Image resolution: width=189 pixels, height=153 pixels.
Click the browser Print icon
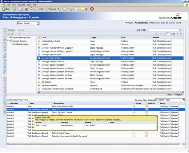[x=71, y=9]
